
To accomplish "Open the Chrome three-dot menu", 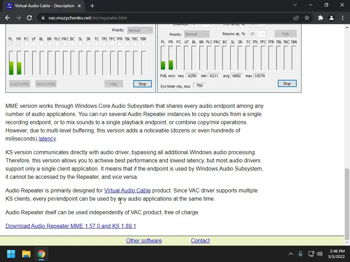I will 342,18.
